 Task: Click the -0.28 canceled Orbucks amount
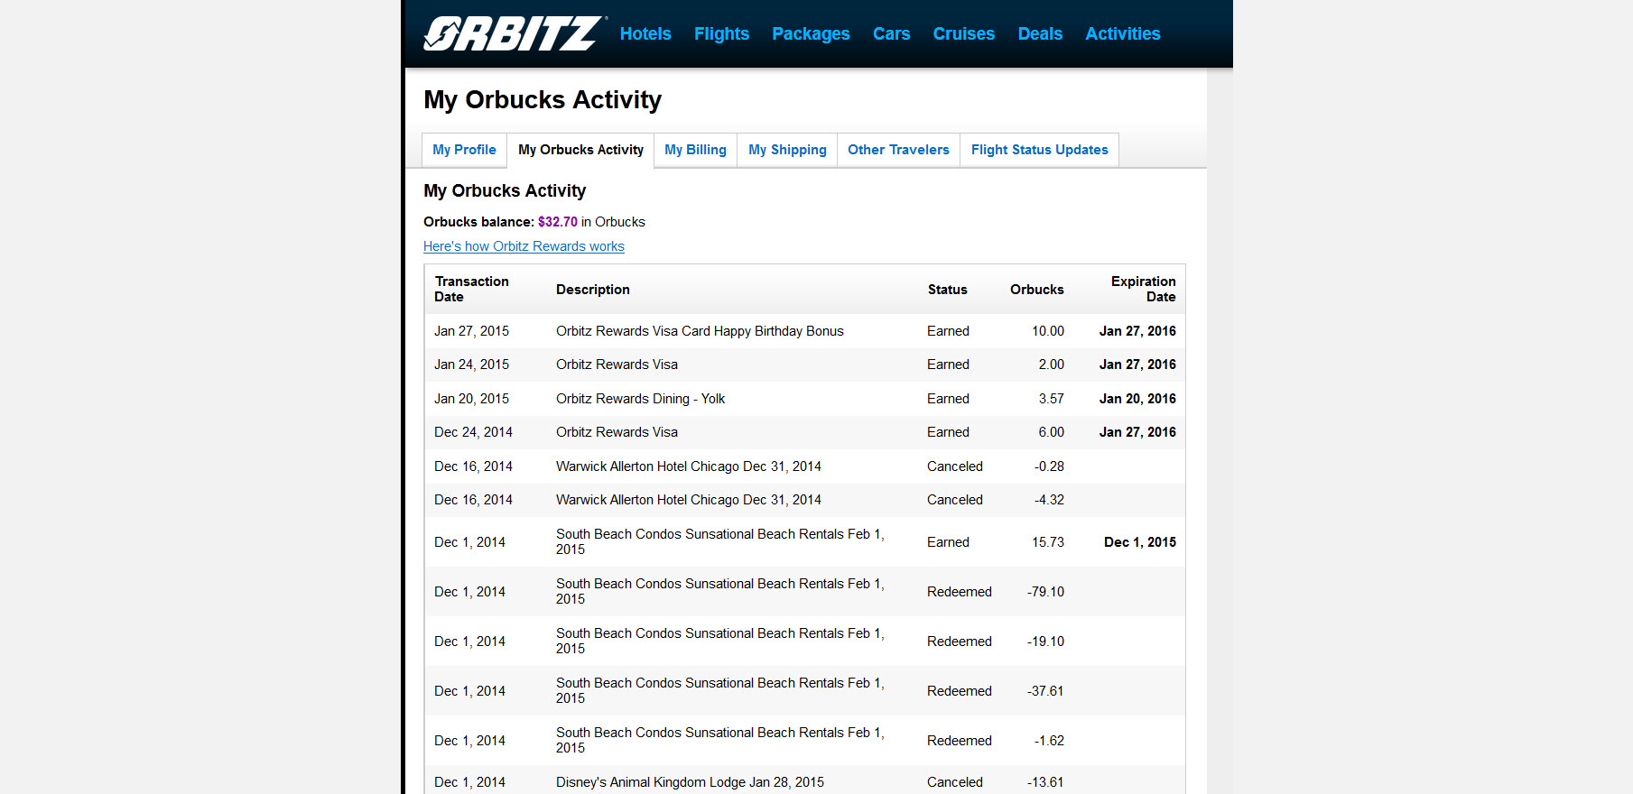[1049, 466]
